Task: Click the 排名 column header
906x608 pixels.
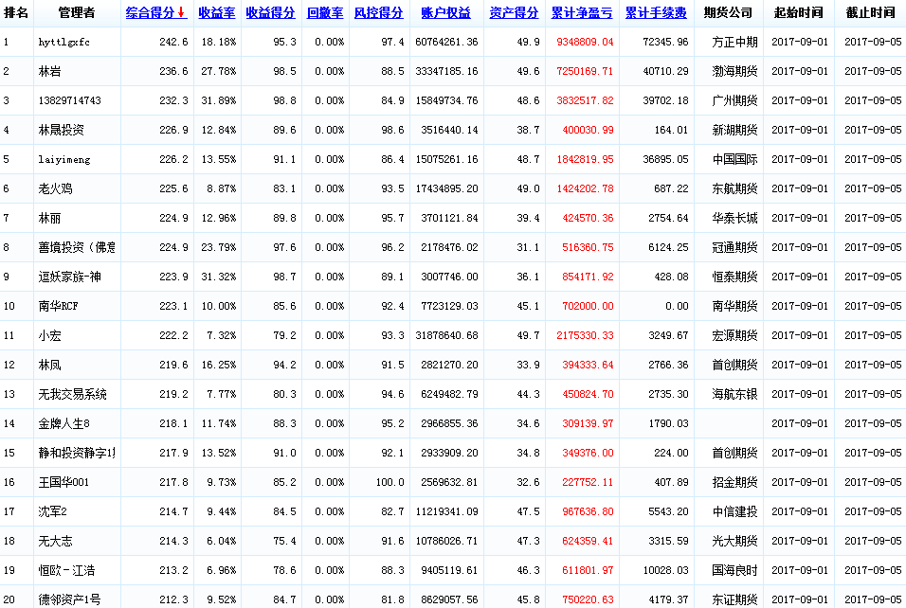Action: 16,12
